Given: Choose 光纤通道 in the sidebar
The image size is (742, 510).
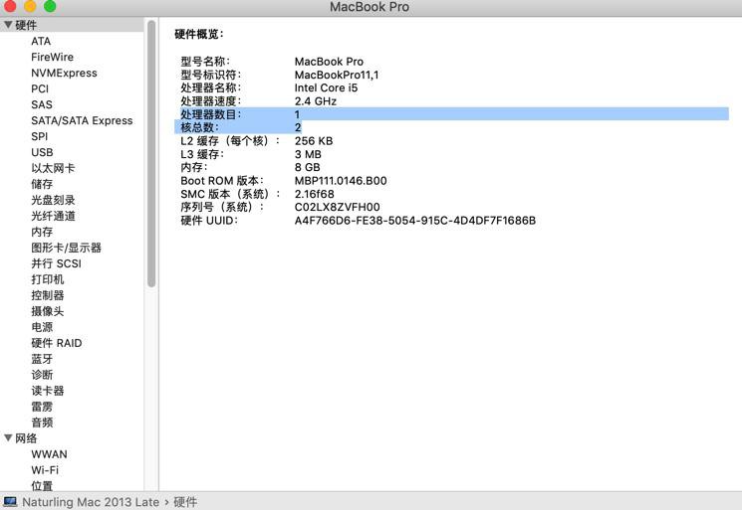Looking at the screenshot, I should (x=53, y=216).
